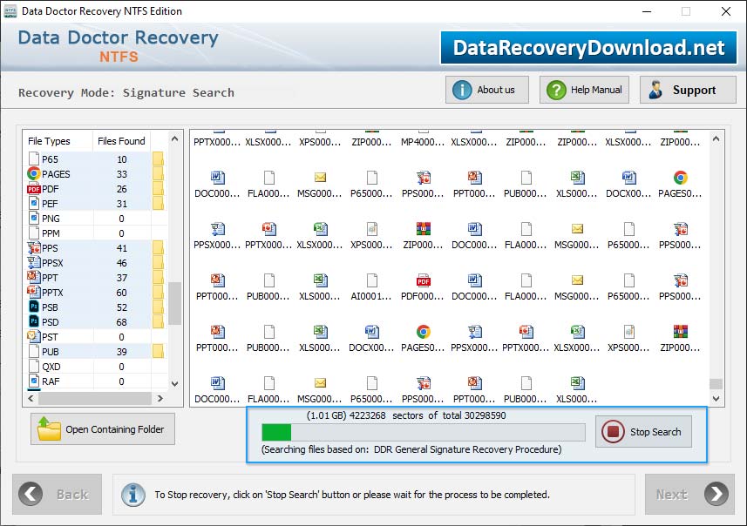The image size is (747, 526).
Task: Select the PPTX file type icon in list
Action: click(33, 293)
